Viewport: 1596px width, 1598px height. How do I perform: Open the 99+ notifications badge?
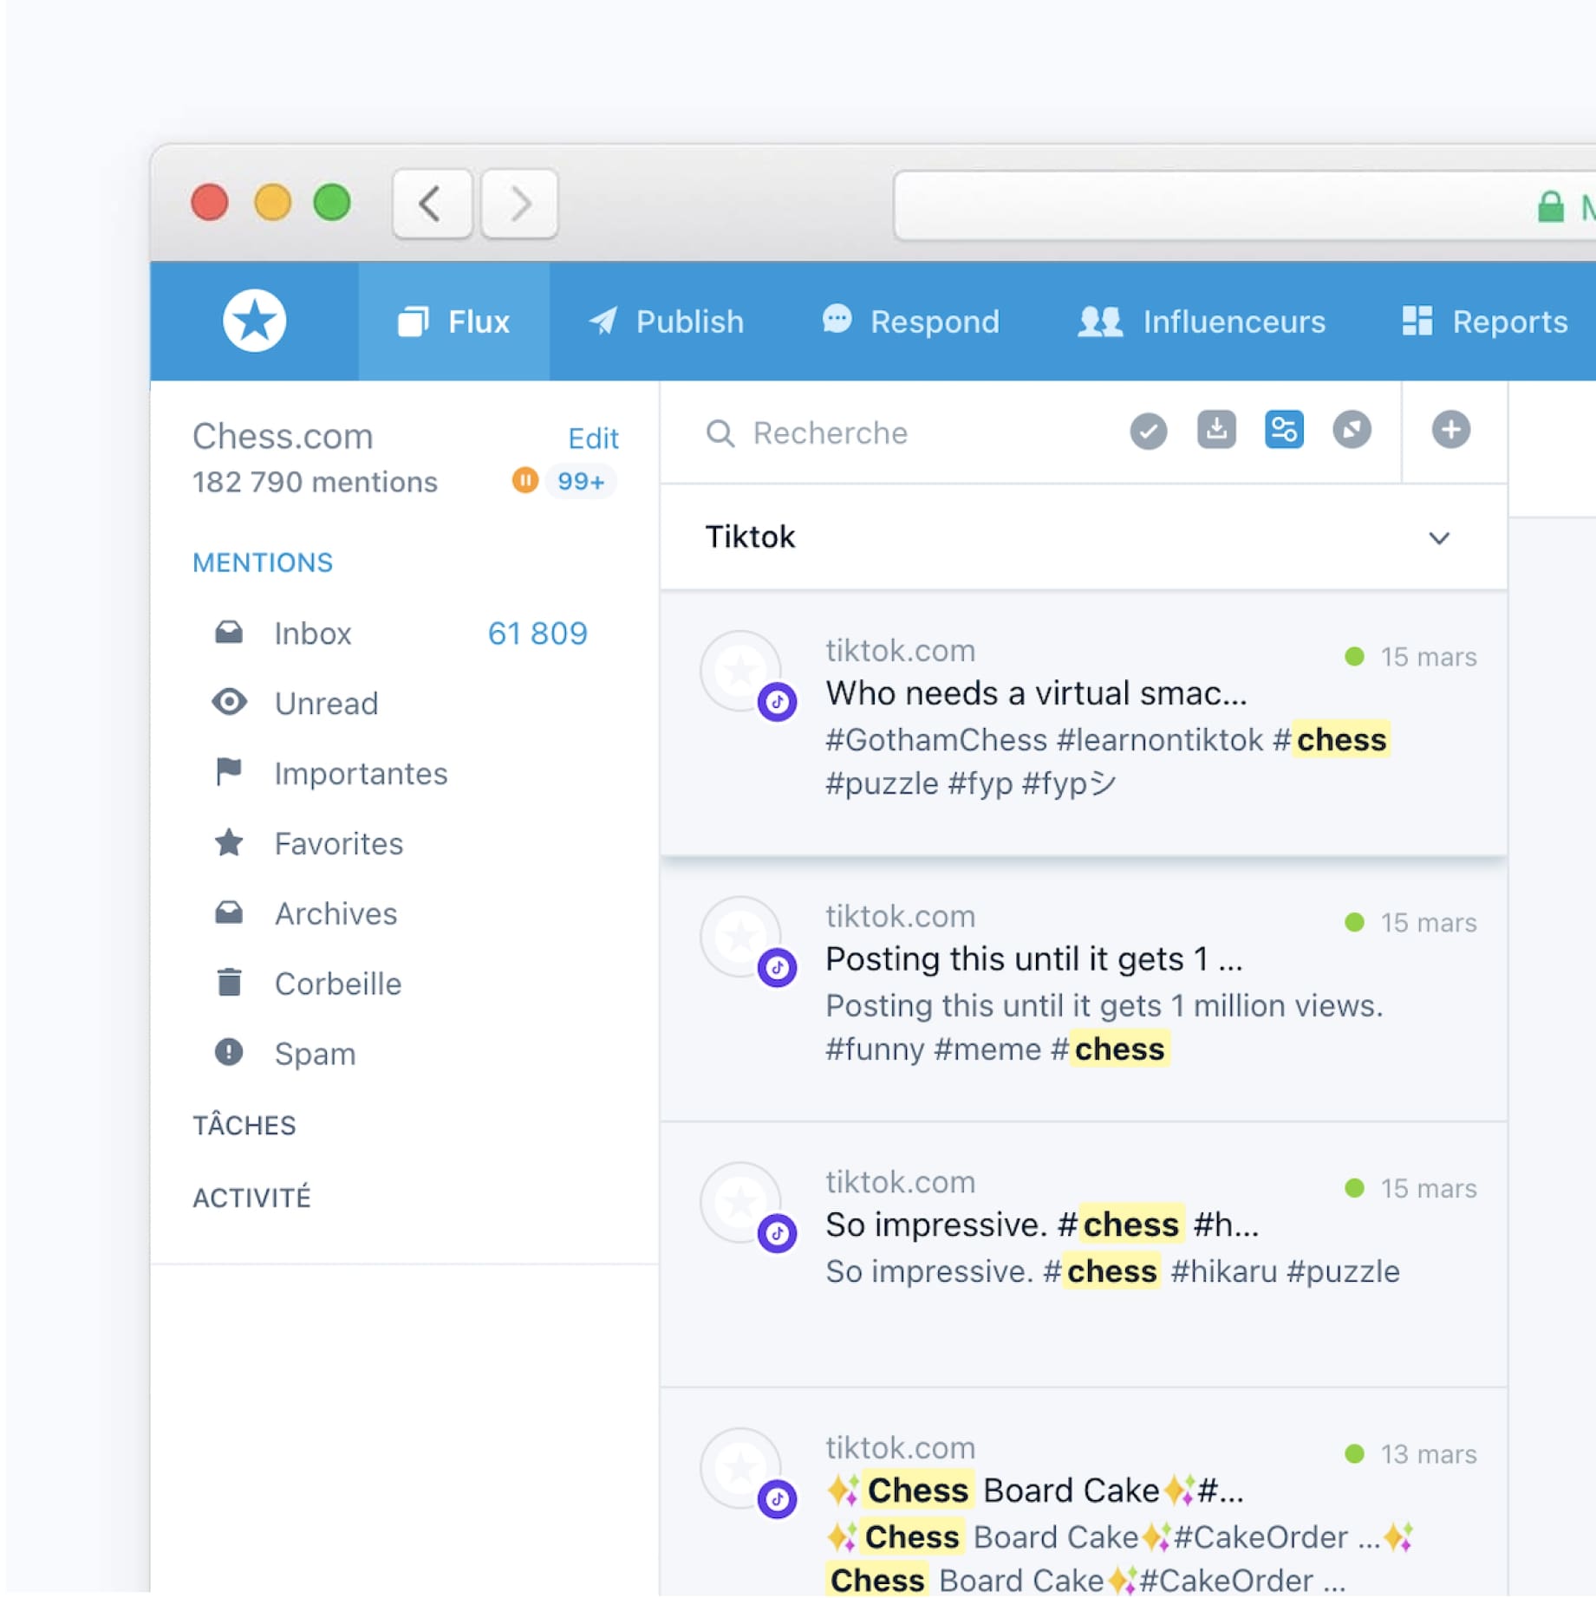(581, 481)
